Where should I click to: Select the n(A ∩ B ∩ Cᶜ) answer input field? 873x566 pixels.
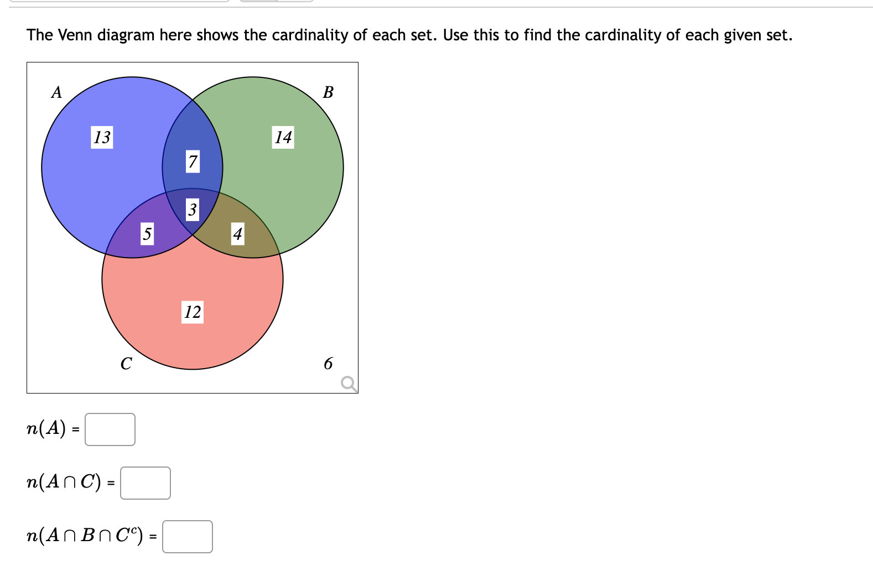188,537
